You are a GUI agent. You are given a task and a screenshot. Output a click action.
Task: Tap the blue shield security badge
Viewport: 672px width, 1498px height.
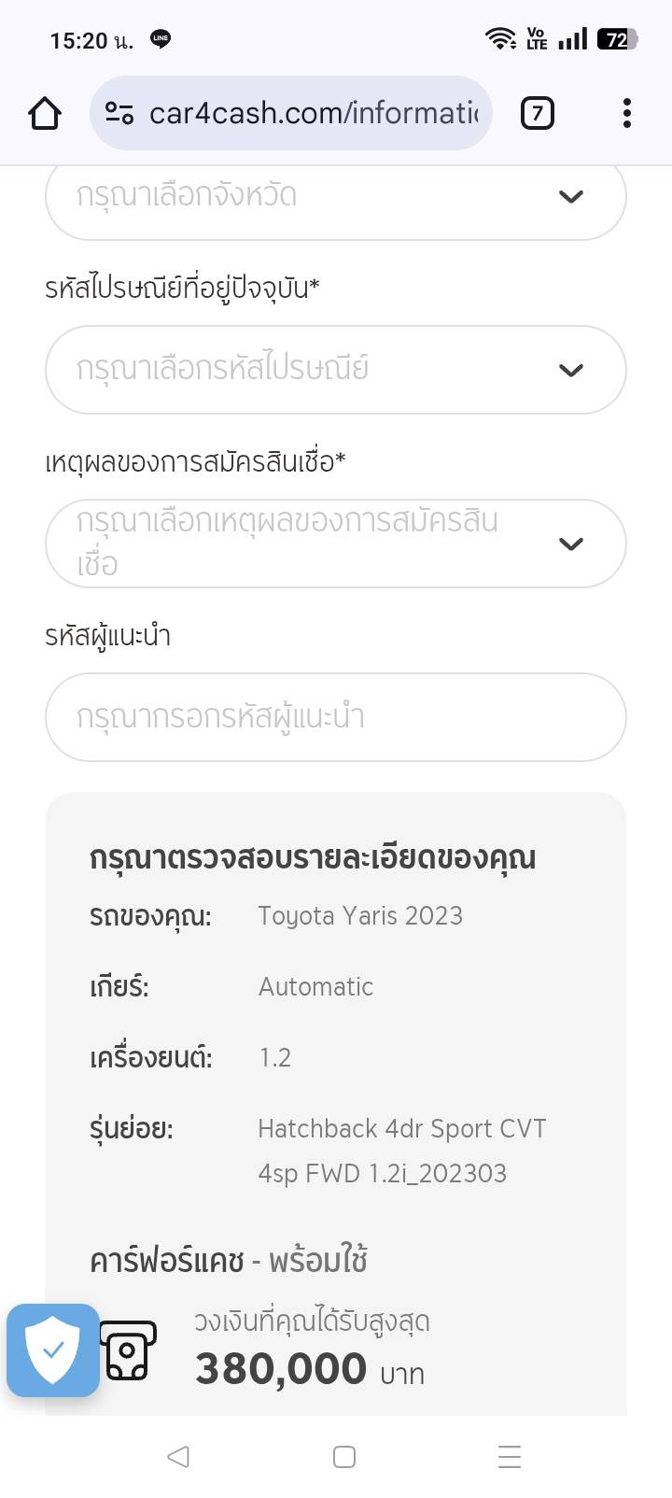tap(53, 1350)
